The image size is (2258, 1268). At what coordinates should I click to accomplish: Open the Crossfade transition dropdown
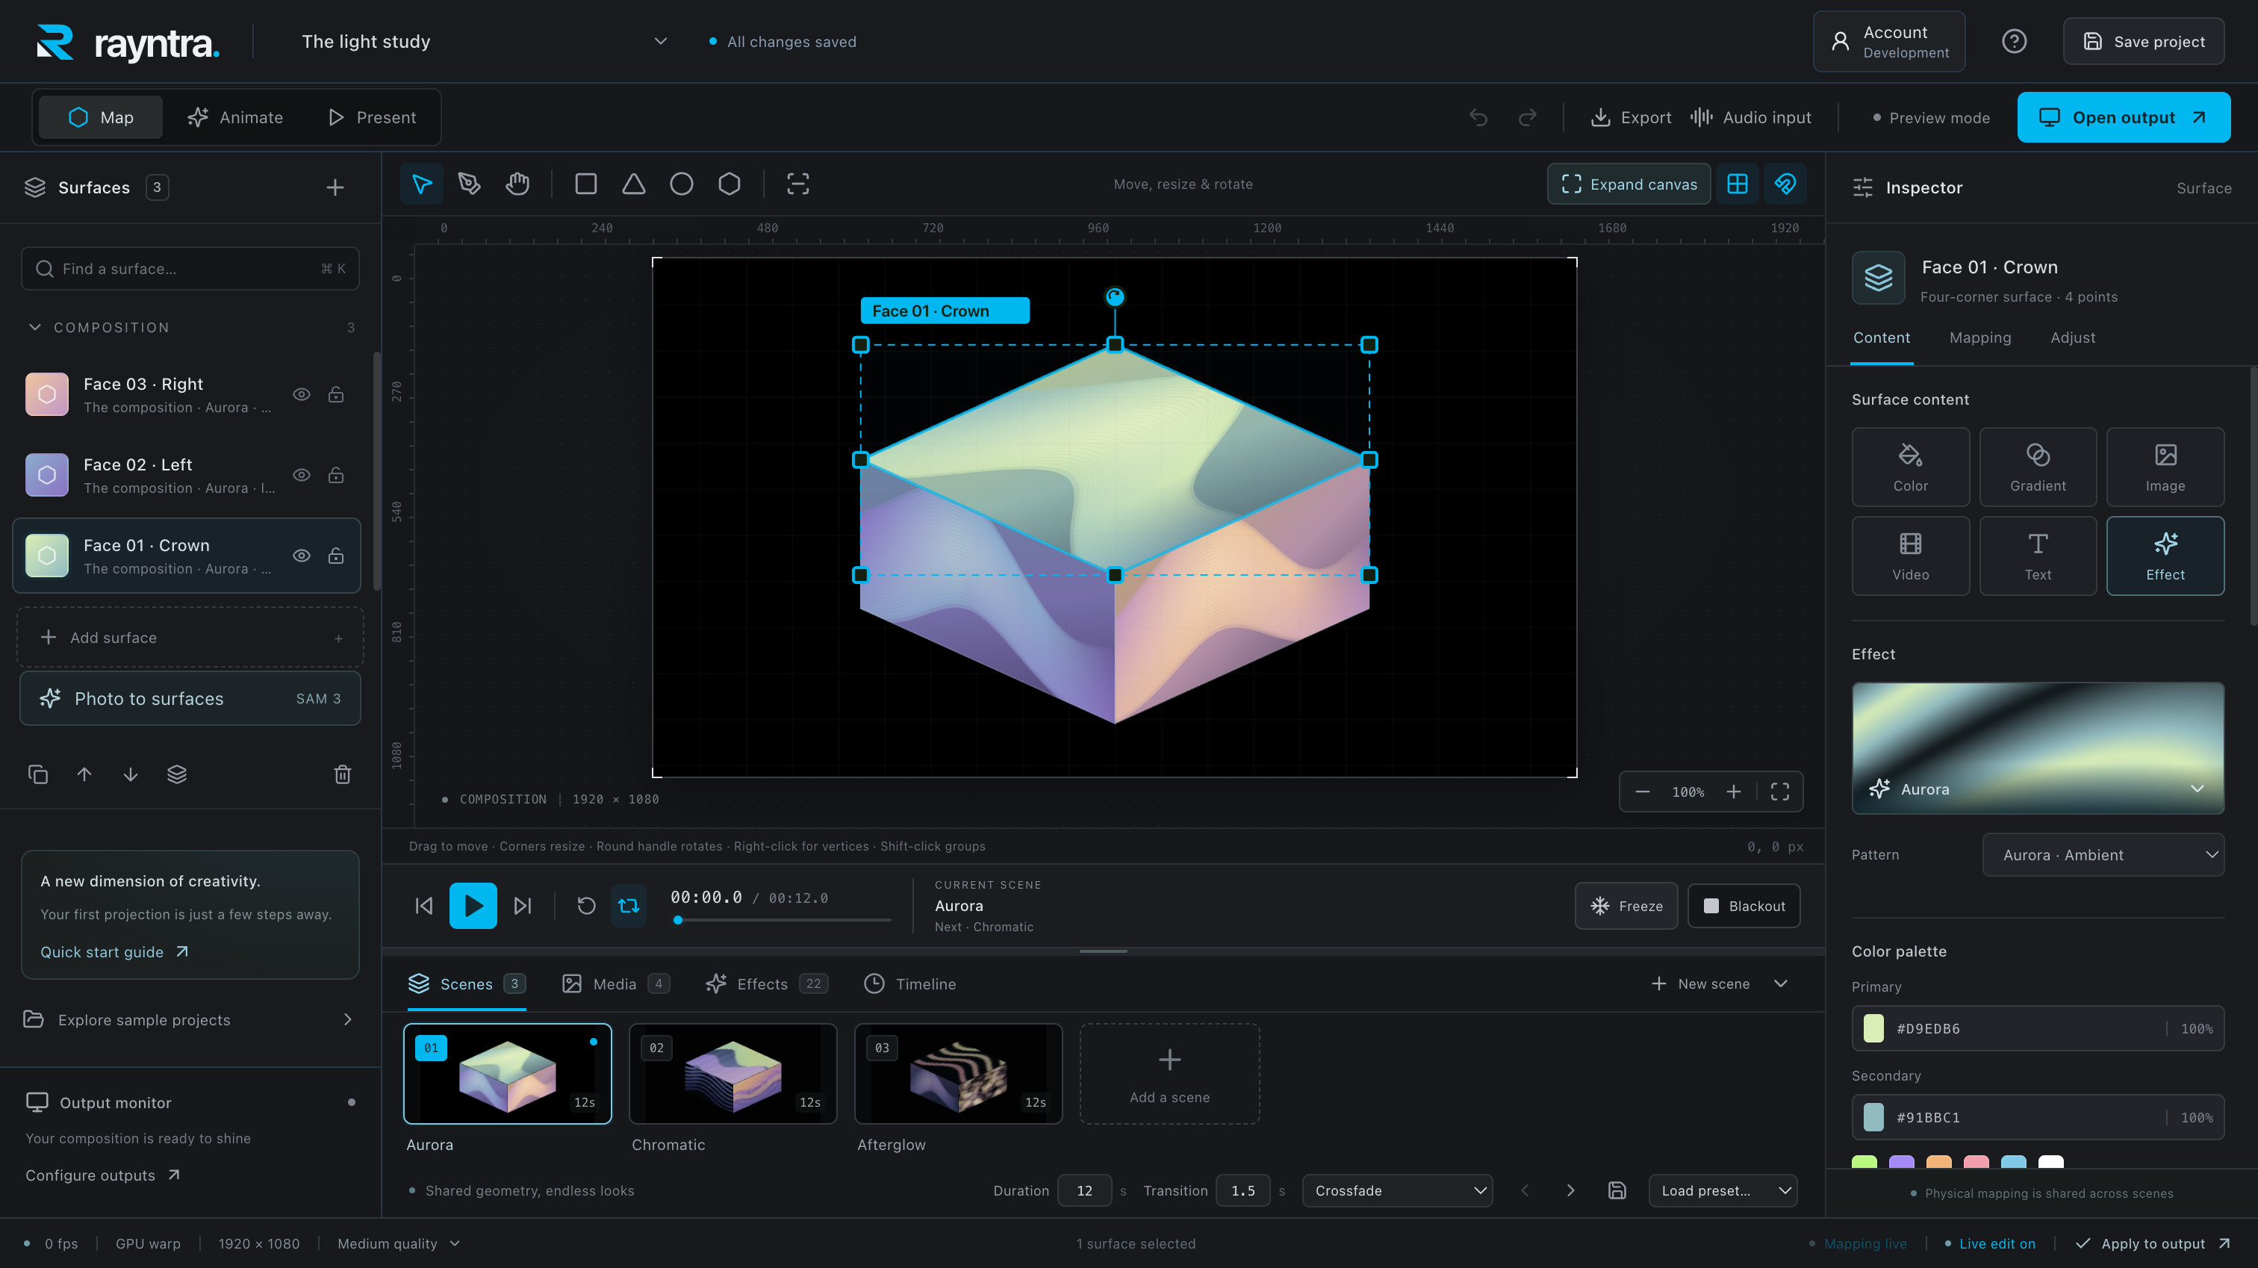click(x=1398, y=1191)
